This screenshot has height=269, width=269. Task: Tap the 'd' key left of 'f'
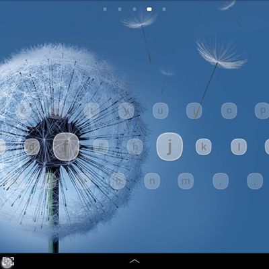[32, 147]
